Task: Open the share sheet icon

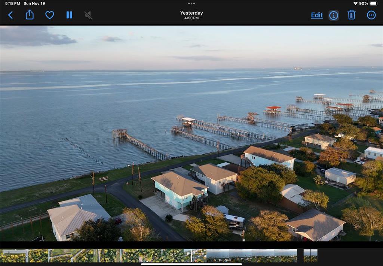Action: click(30, 15)
